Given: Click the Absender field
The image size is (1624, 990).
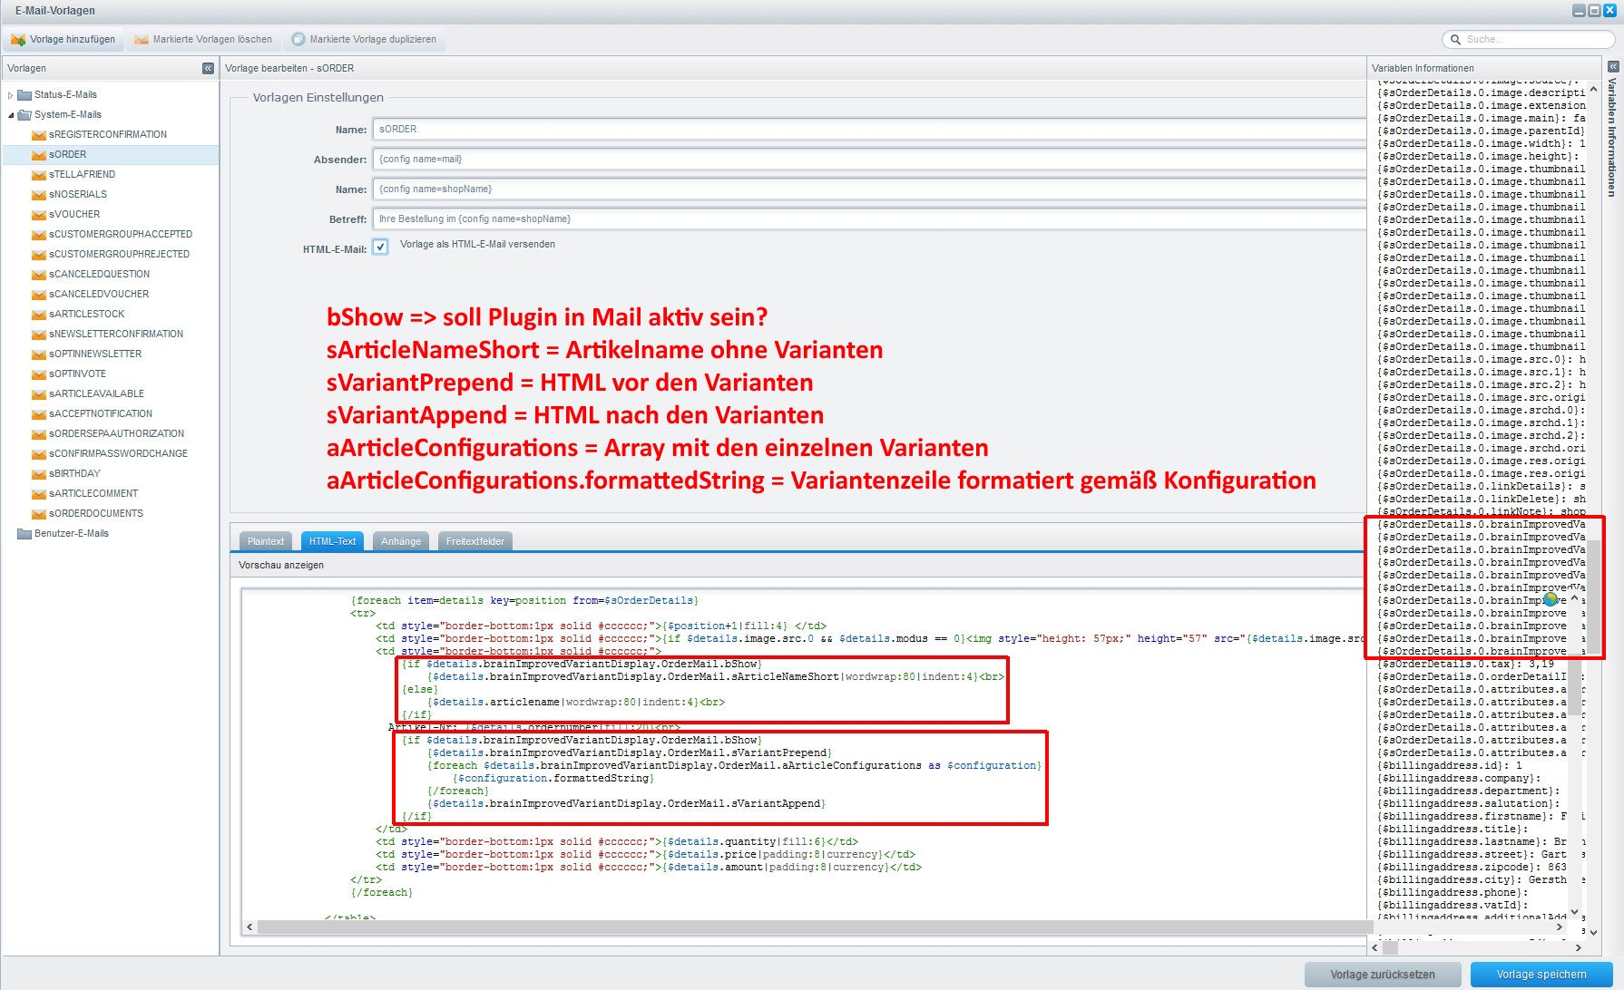Looking at the screenshot, I should (869, 159).
